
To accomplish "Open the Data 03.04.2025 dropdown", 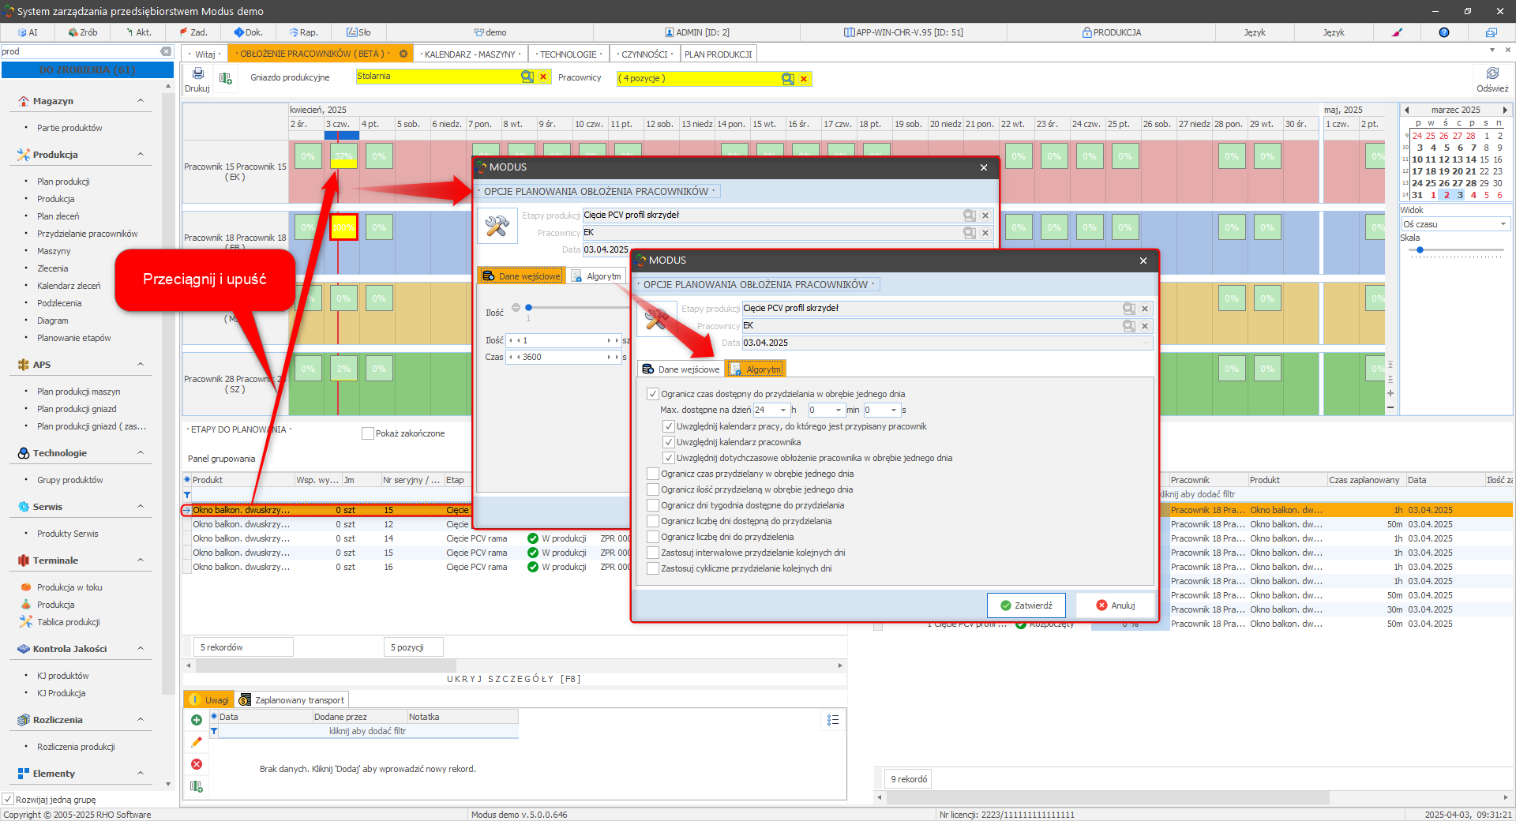I will point(1145,343).
